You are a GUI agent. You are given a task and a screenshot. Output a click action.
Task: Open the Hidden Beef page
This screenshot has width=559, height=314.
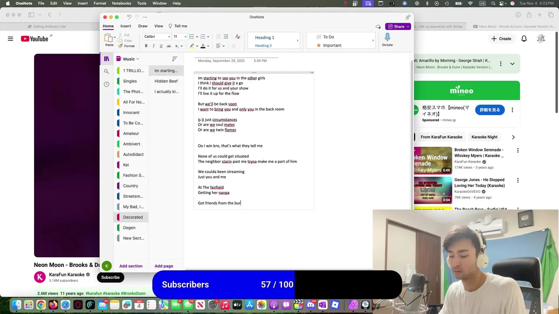coord(166,81)
